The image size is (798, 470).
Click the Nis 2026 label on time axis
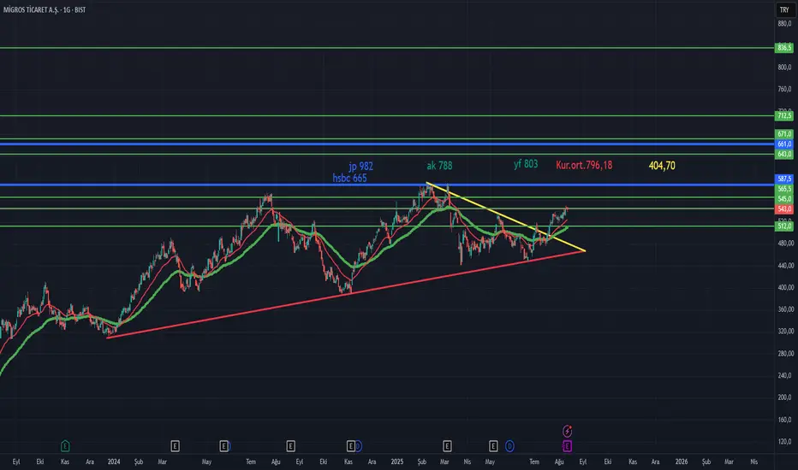[x=753, y=461]
